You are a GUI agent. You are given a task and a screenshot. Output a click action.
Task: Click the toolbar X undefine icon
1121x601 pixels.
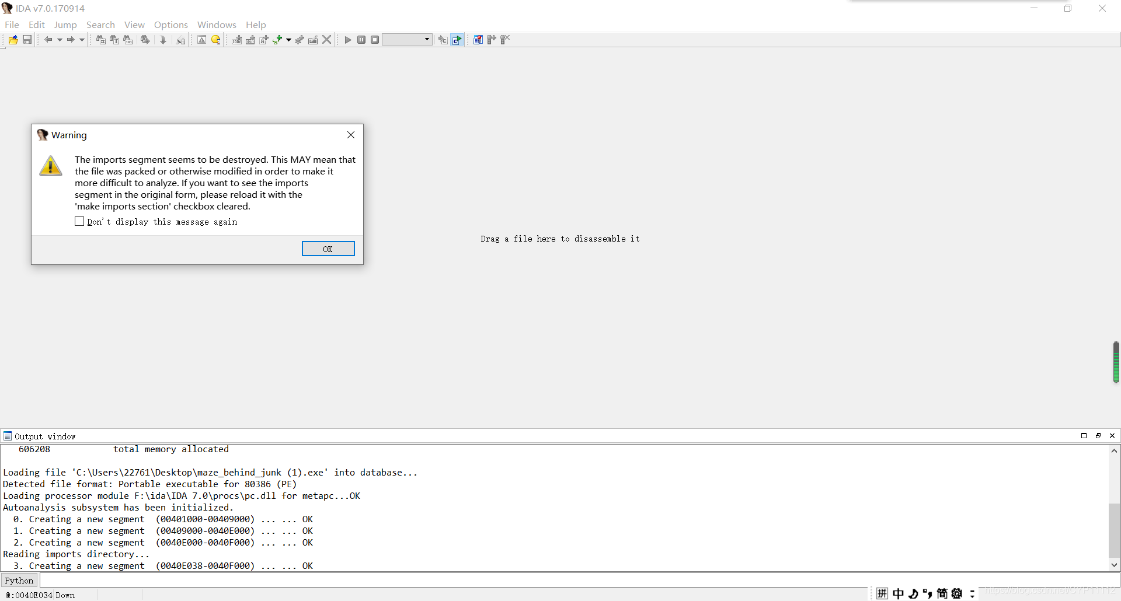(x=327, y=40)
